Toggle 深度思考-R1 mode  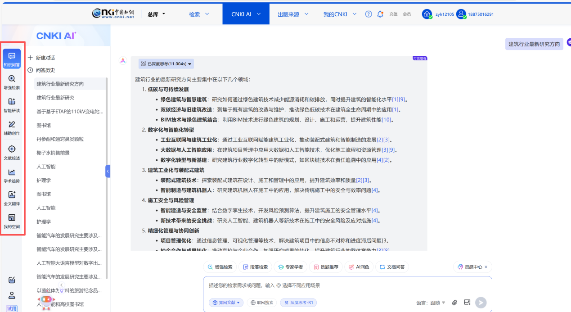[298, 303]
